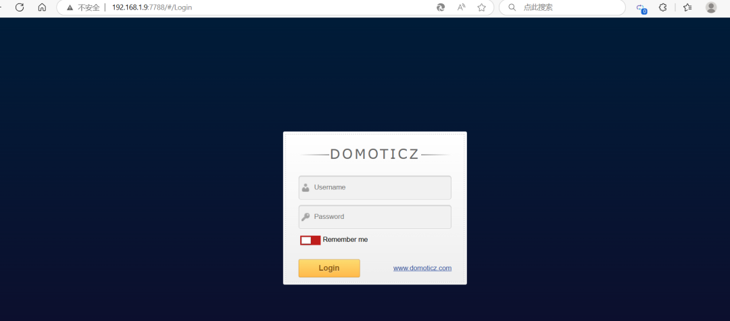The width and height of the screenshot is (730, 321).
Task: Focus the Password input field
Action: pyautogui.click(x=374, y=217)
